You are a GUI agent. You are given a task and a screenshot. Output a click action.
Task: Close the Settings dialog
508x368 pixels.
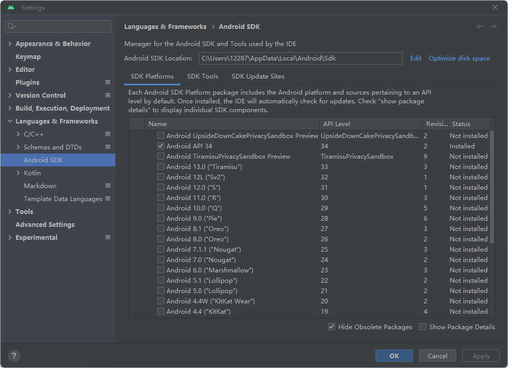[495, 7]
